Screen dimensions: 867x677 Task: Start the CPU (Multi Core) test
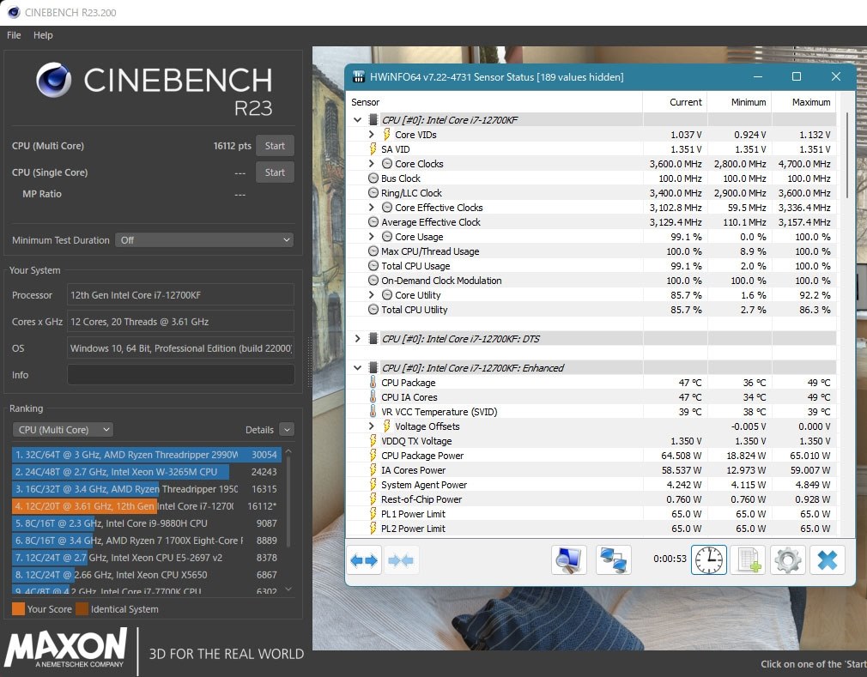pyautogui.click(x=275, y=146)
